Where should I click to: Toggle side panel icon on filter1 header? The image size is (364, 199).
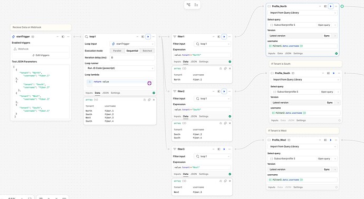coord(219,37)
